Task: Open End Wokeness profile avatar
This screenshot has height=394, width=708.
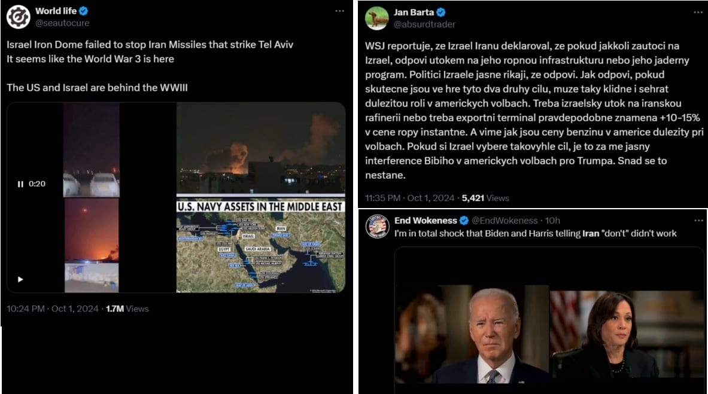Action: [x=377, y=226]
